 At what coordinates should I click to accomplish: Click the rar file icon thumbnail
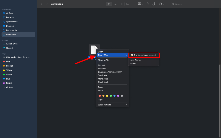pos(94,50)
